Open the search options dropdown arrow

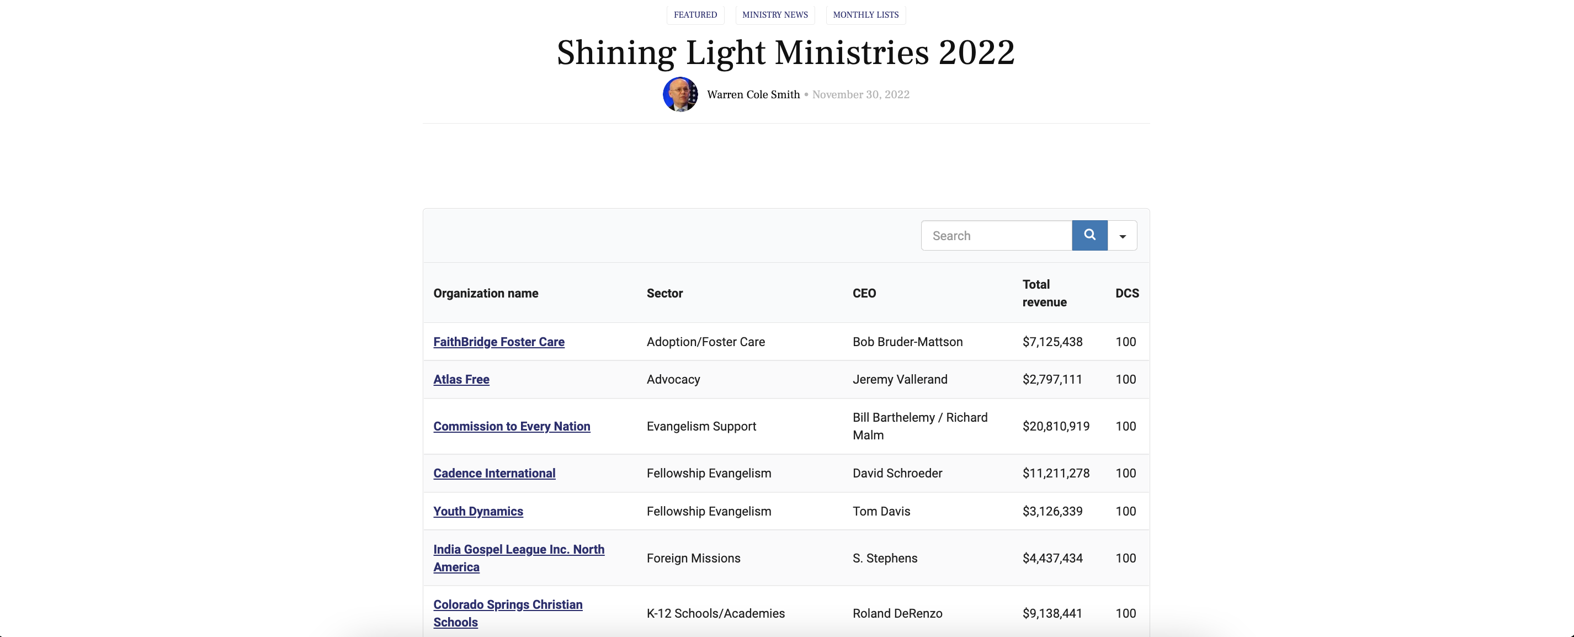coord(1122,235)
